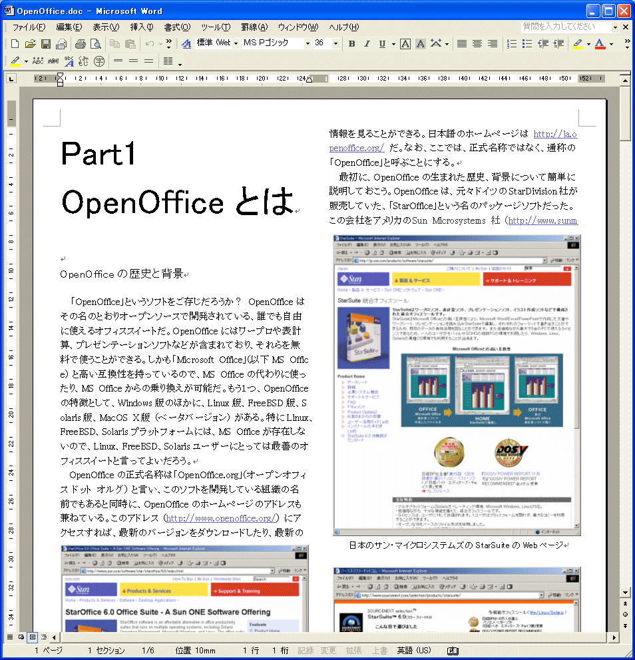Image resolution: width=635 pixels, height=660 pixels.
Task: Undo the last action
Action: (149, 43)
